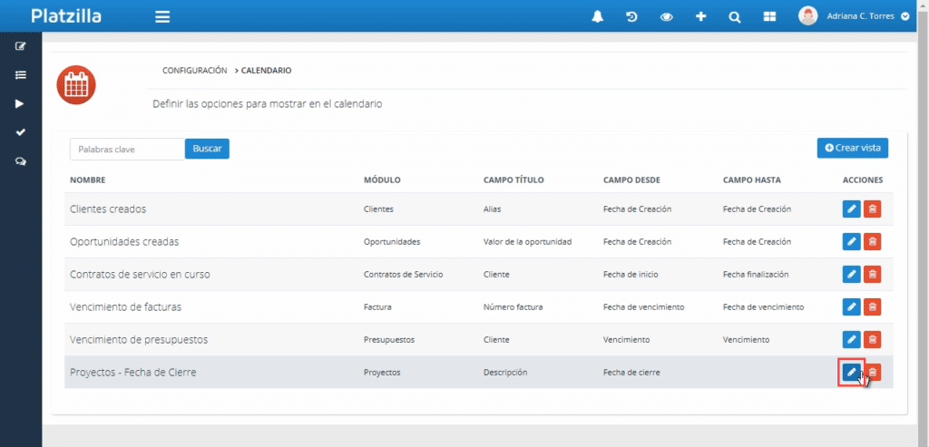The width and height of the screenshot is (929, 447).
Task: Open the sidebar list icon
Action: [x=20, y=75]
